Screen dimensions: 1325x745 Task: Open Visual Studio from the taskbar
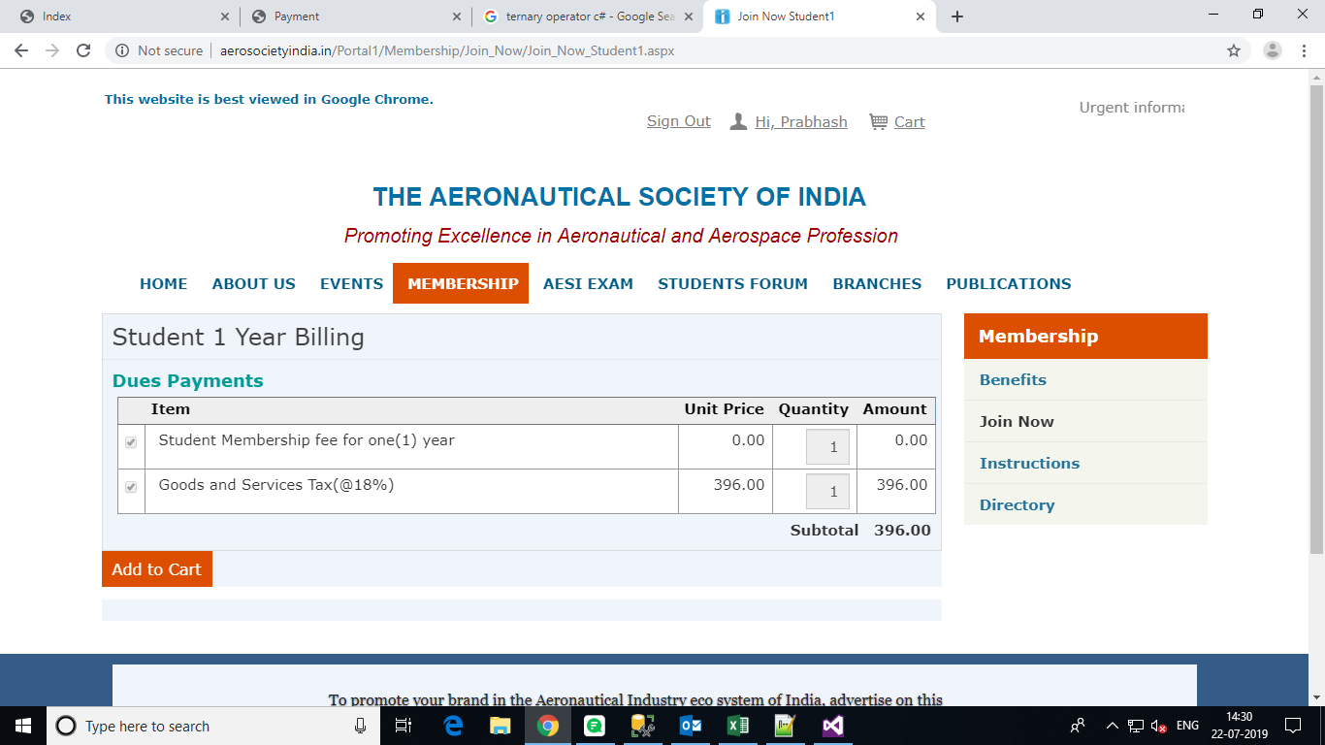click(x=832, y=726)
